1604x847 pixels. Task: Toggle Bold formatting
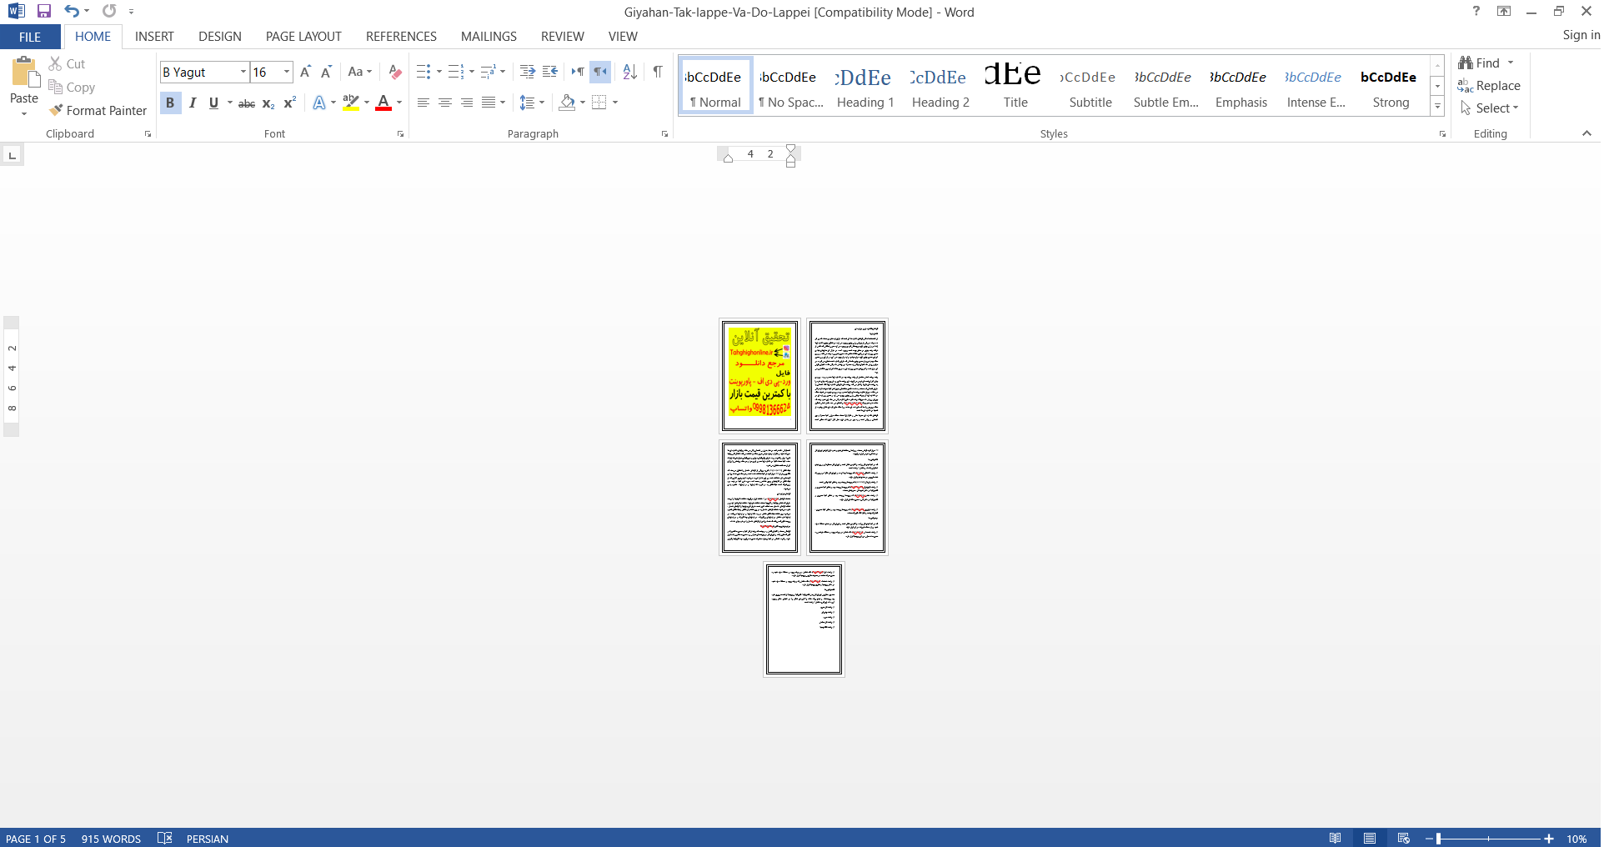170,103
